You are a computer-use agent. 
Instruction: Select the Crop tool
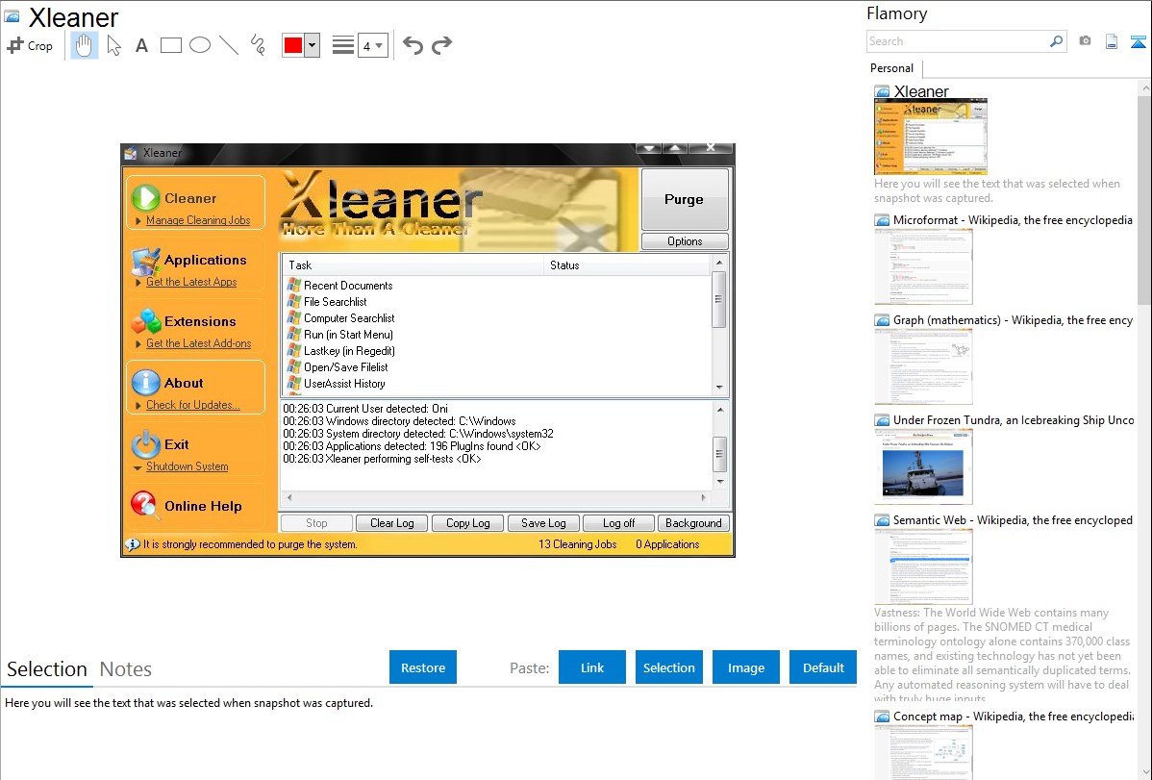(30, 45)
